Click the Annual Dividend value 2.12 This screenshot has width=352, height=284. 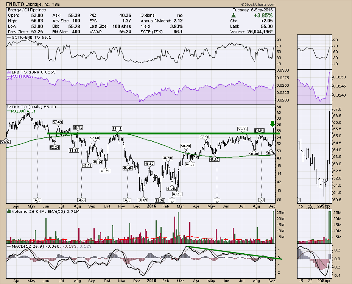[x=178, y=21]
